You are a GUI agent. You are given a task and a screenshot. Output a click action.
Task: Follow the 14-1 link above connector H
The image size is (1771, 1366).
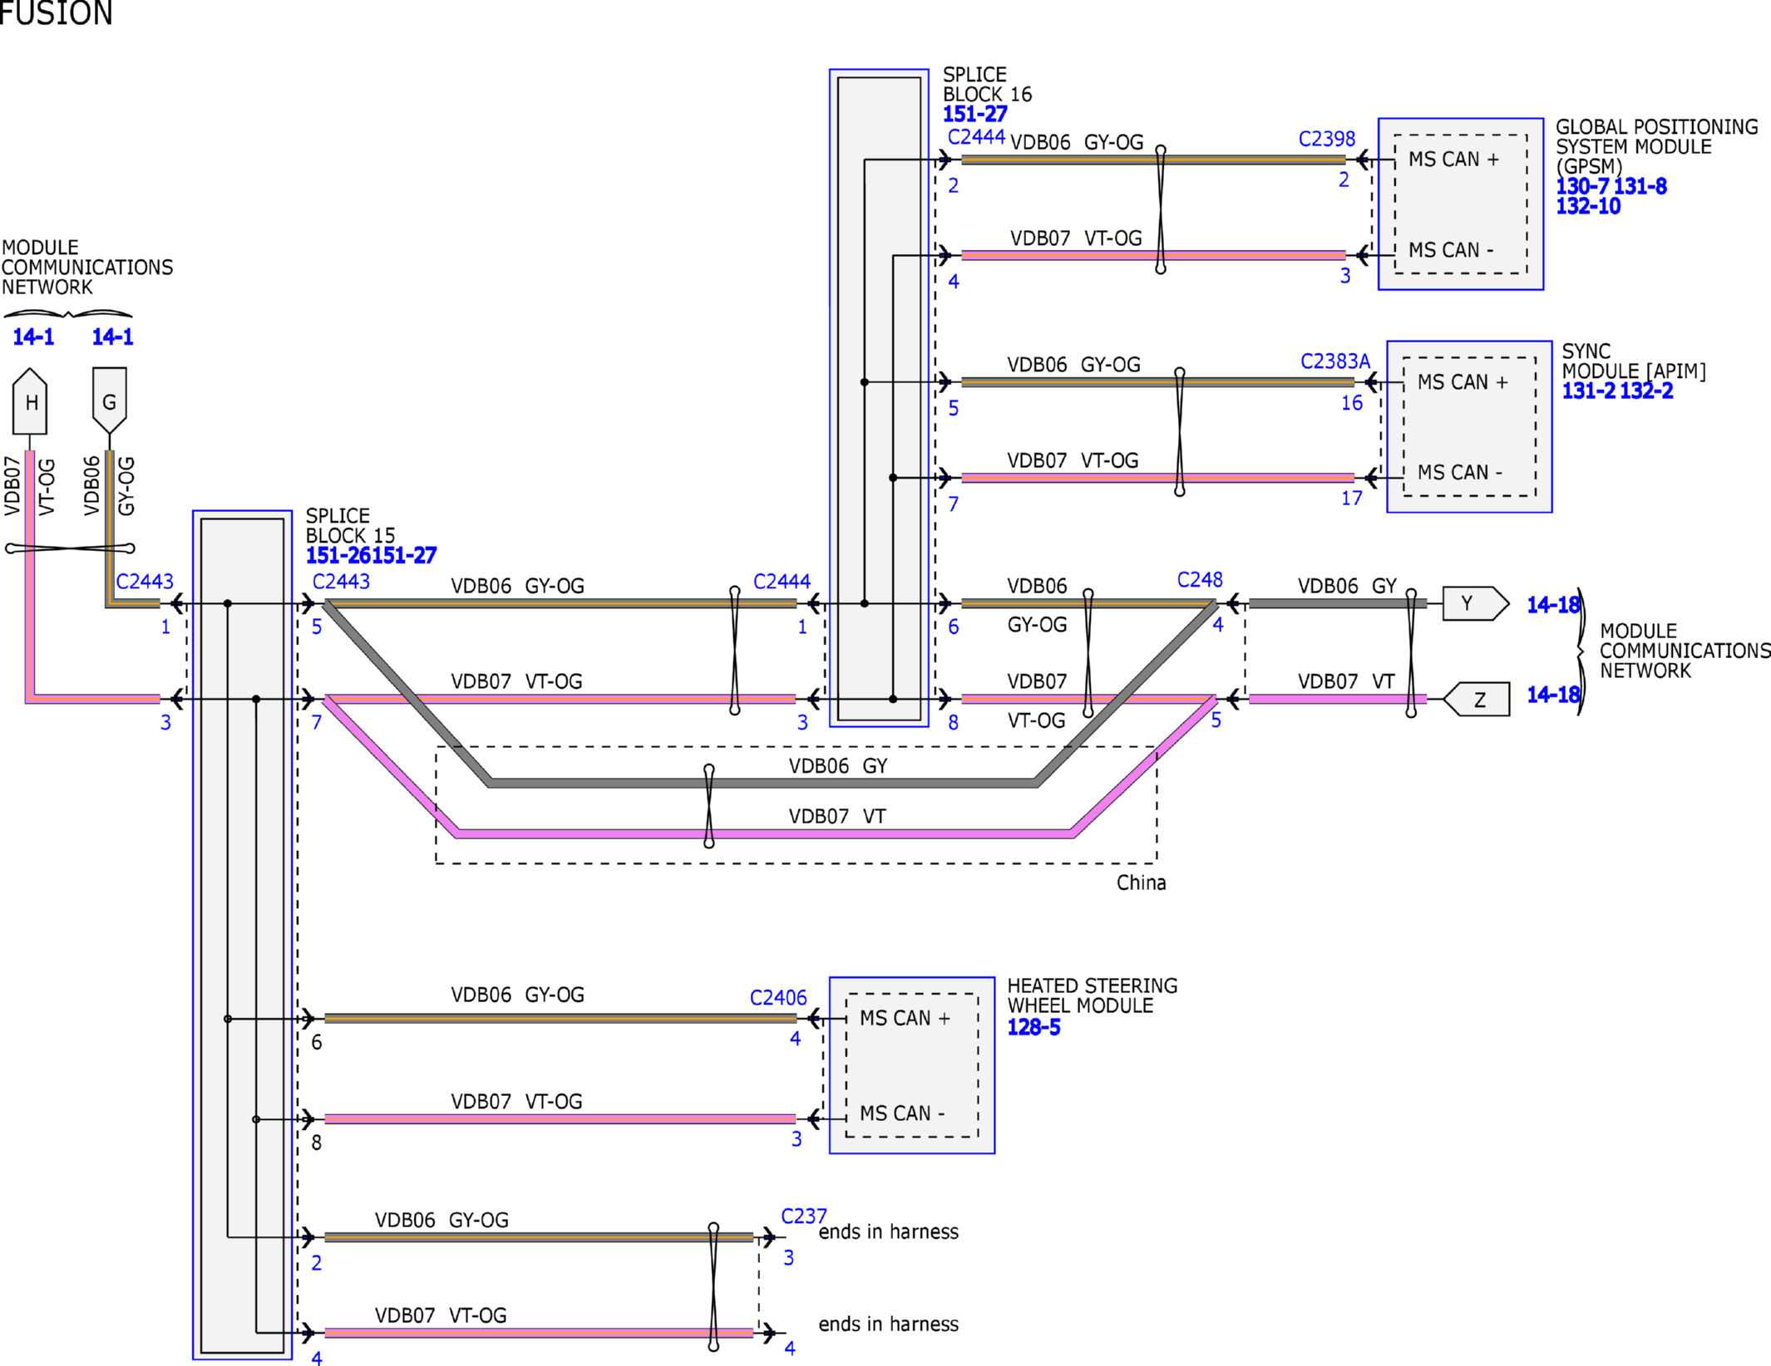33,337
